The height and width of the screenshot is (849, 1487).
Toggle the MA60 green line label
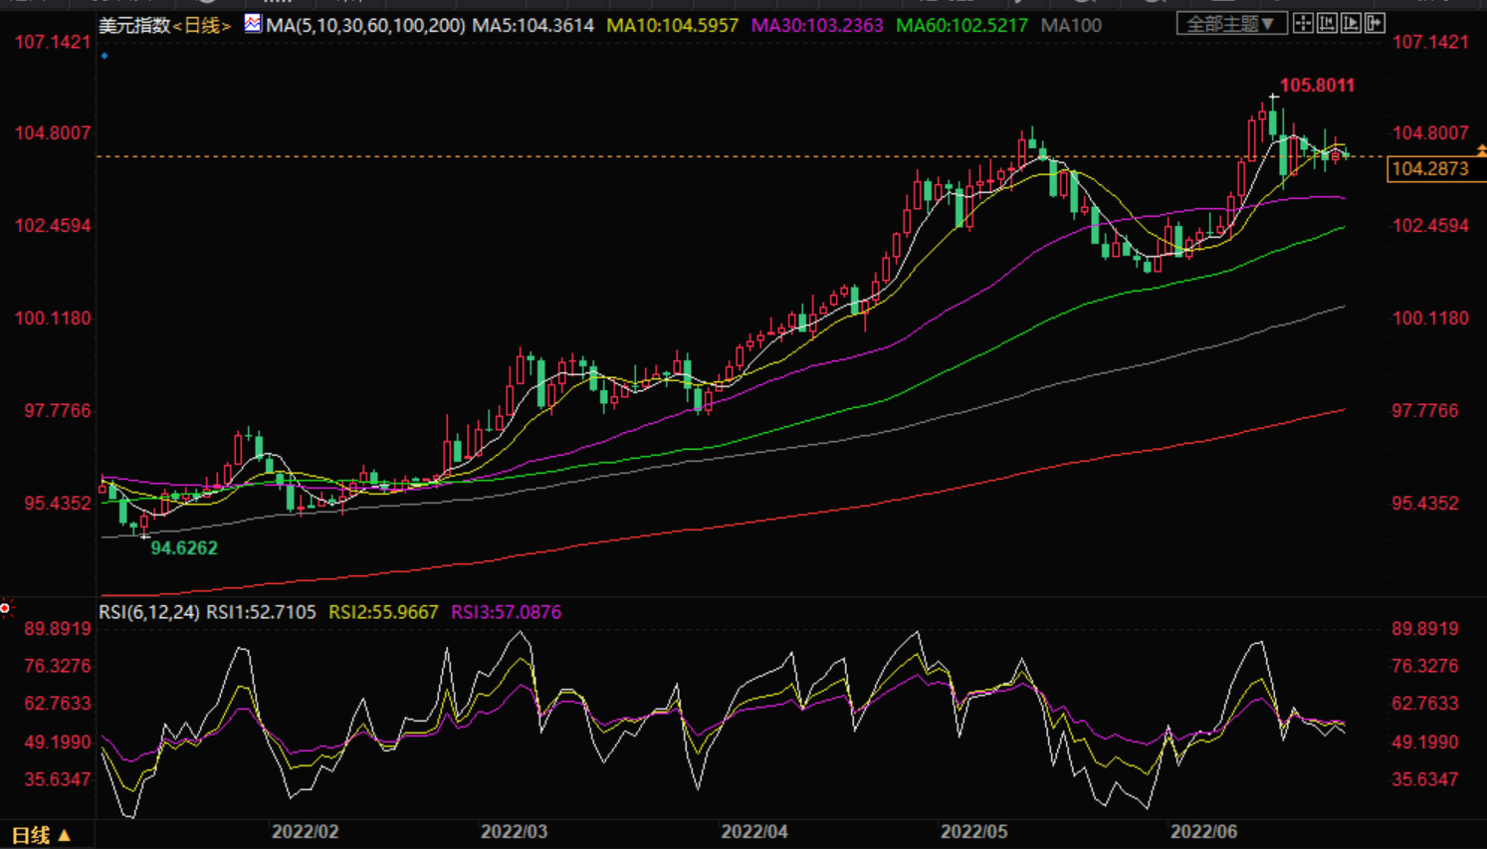pos(960,25)
